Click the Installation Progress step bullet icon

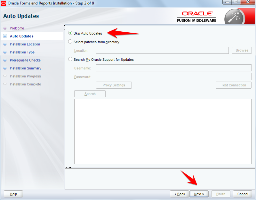tap(5, 76)
